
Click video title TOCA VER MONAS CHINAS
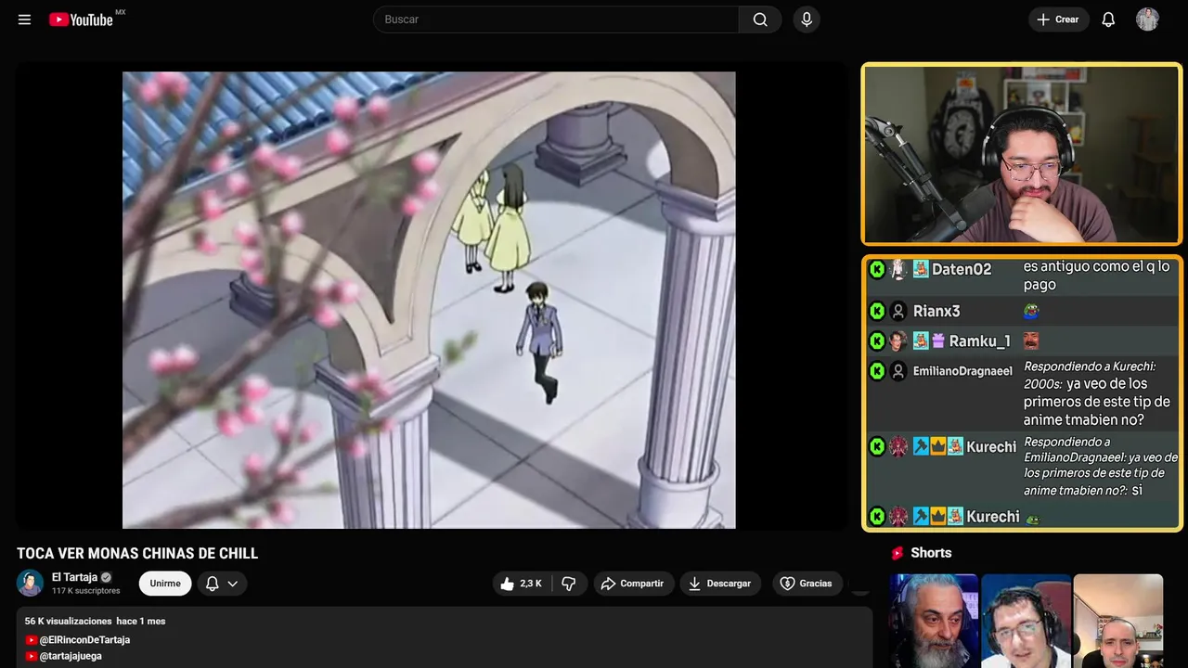point(137,554)
